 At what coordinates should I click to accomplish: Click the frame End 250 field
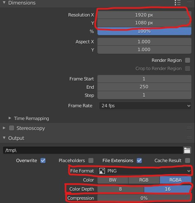coord(144,87)
